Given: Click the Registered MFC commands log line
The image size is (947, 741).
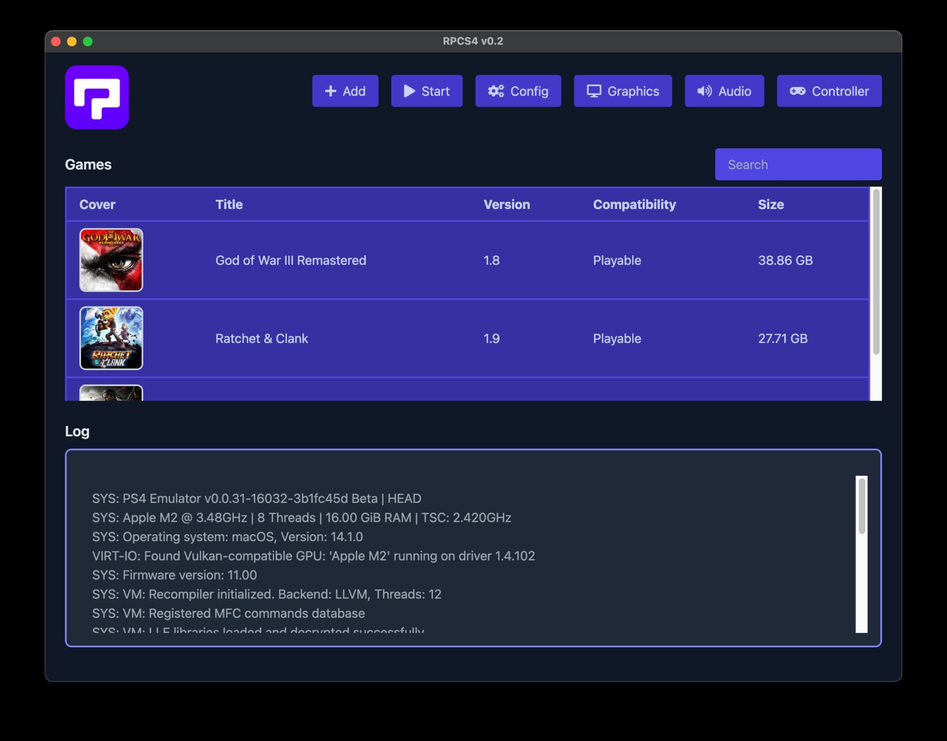Looking at the screenshot, I should pyautogui.click(x=228, y=613).
